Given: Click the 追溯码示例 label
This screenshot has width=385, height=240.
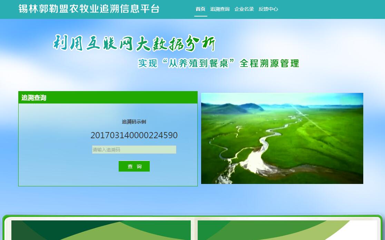Looking at the screenshot, I should pos(134,122).
